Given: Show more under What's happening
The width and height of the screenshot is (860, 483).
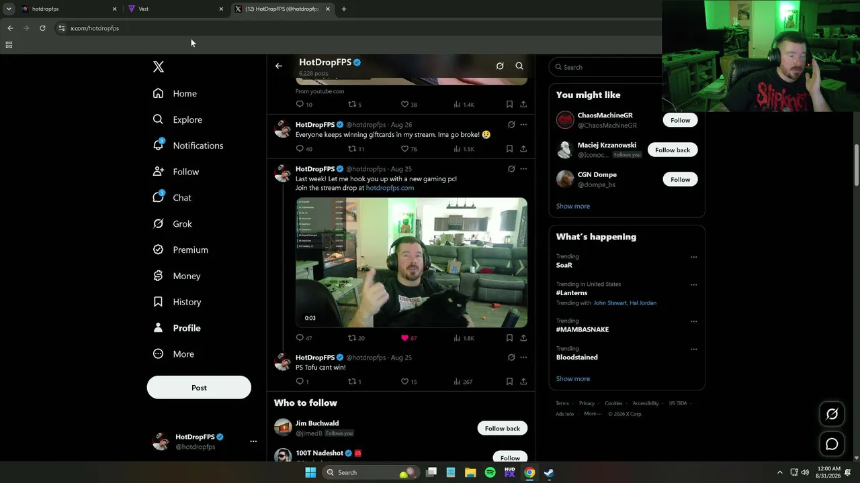Looking at the screenshot, I should pyautogui.click(x=573, y=379).
